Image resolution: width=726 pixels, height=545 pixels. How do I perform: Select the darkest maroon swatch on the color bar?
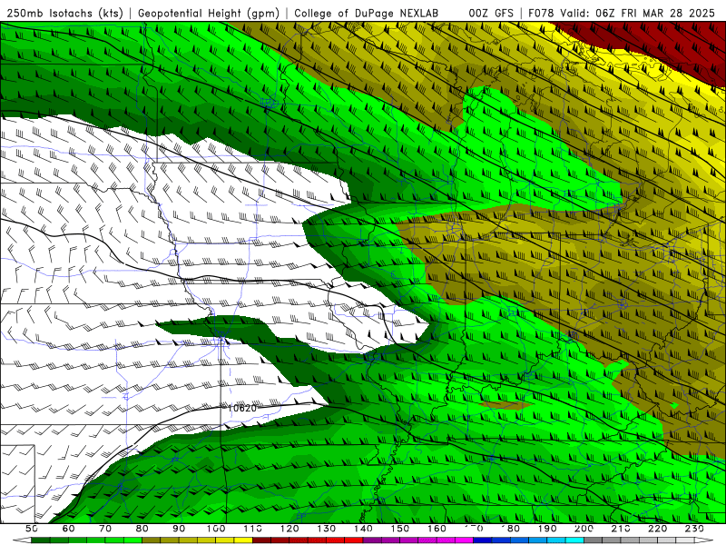pos(261,540)
